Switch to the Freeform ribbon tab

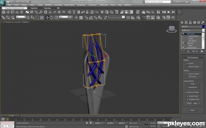click(x=34, y=8)
